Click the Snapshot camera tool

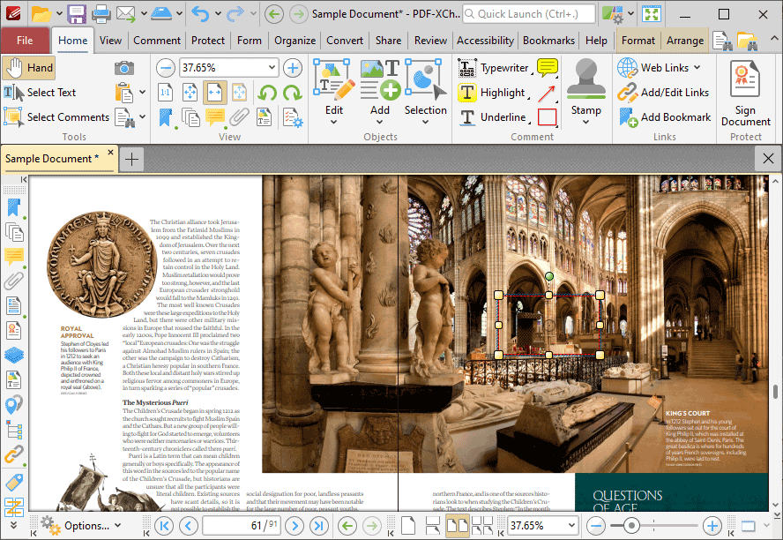124,68
